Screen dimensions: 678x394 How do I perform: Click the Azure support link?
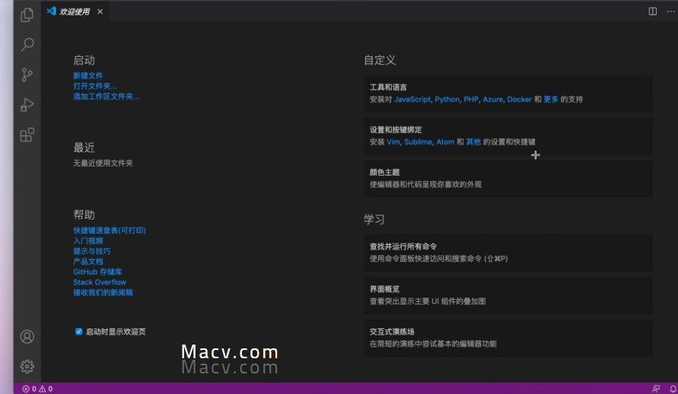[492, 100]
